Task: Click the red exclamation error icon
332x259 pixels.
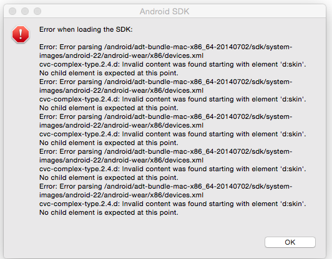Action: (21, 34)
